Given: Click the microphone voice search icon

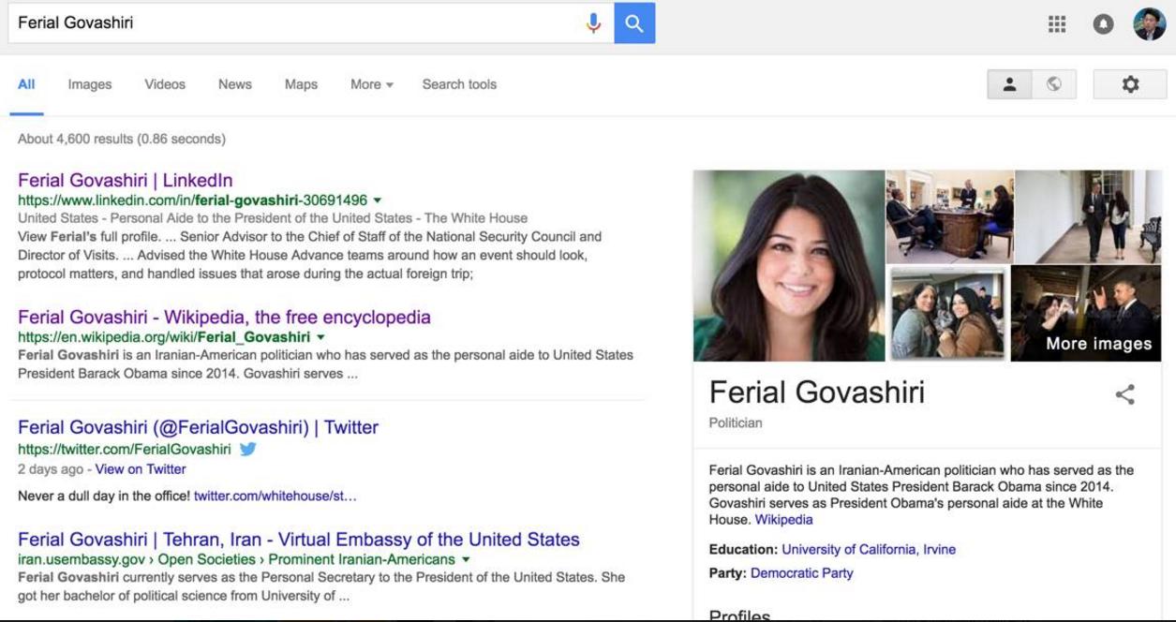Looking at the screenshot, I should point(593,23).
